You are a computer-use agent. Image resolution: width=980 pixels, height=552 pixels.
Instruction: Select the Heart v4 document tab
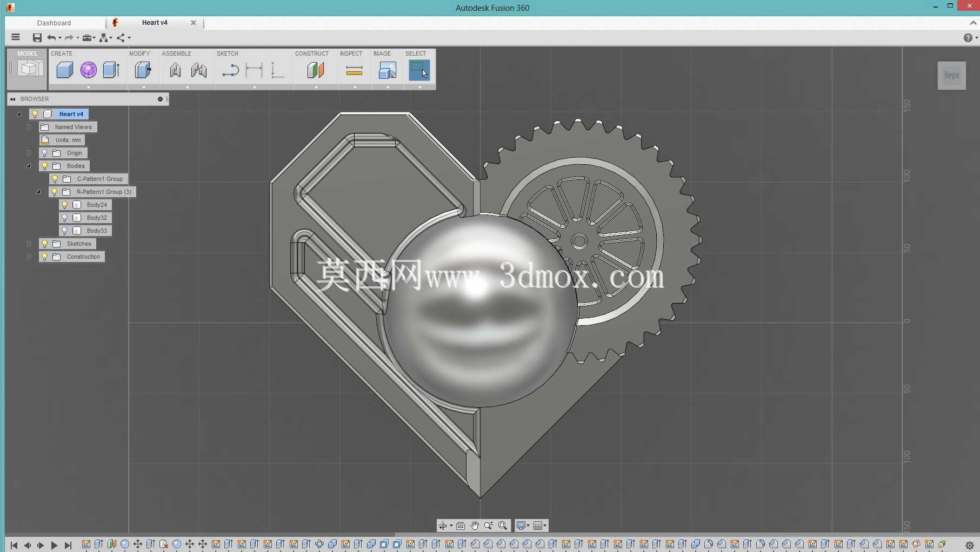(x=155, y=23)
